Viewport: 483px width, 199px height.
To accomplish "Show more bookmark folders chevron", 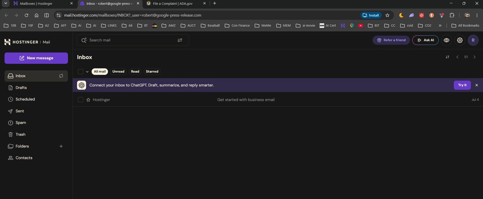I will [x=440, y=26].
